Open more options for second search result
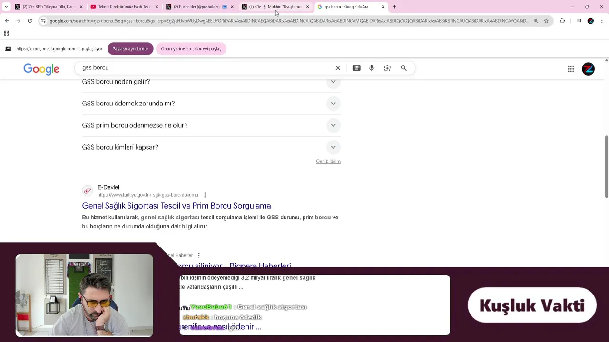 199,255
